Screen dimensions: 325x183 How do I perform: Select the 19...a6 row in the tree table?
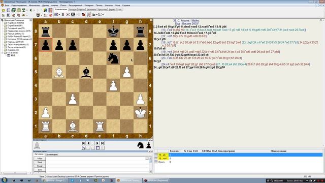pyautogui.click(x=238, y=155)
